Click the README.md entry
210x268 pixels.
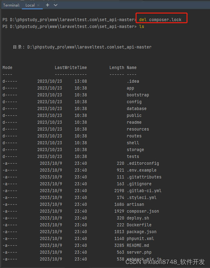pyautogui.click(x=138, y=245)
